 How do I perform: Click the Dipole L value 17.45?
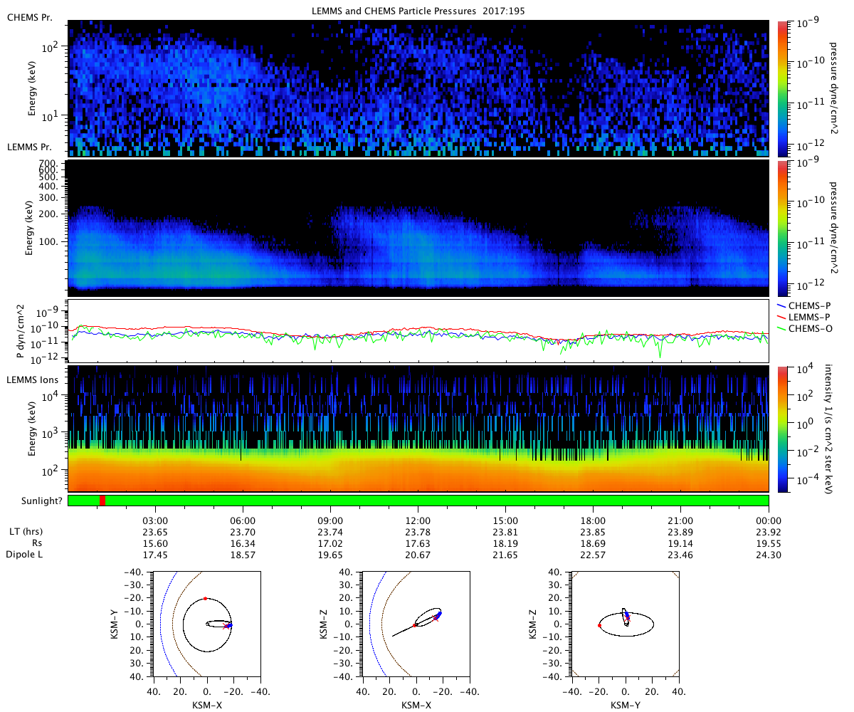click(156, 554)
